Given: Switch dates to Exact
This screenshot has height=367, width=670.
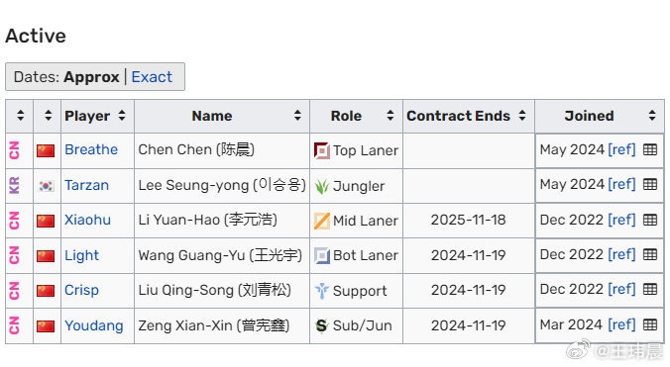Looking at the screenshot, I should pos(152,77).
